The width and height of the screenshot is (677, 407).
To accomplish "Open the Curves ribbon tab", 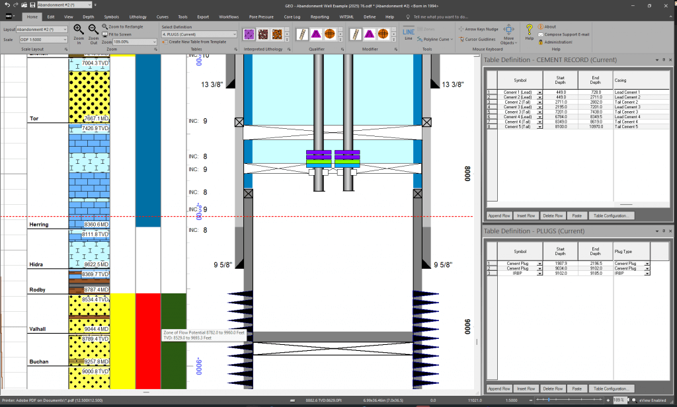I will [163, 17].
